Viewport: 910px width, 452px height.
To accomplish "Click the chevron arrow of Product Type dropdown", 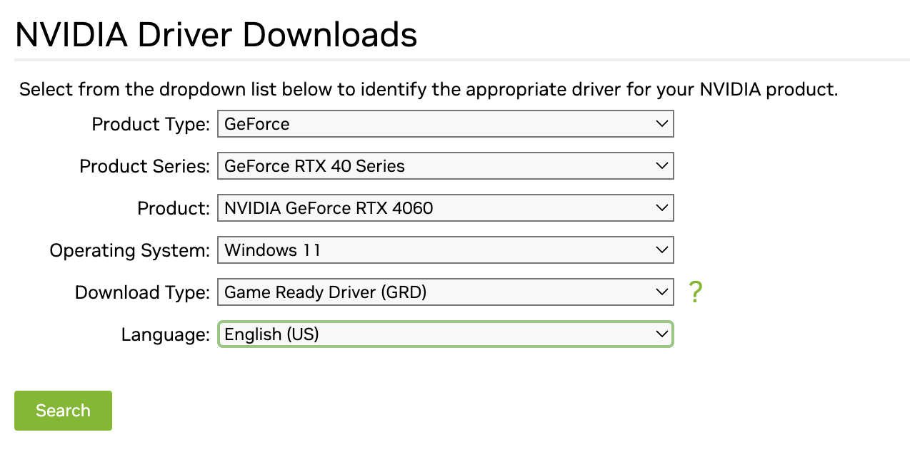I will click(661, 124).
